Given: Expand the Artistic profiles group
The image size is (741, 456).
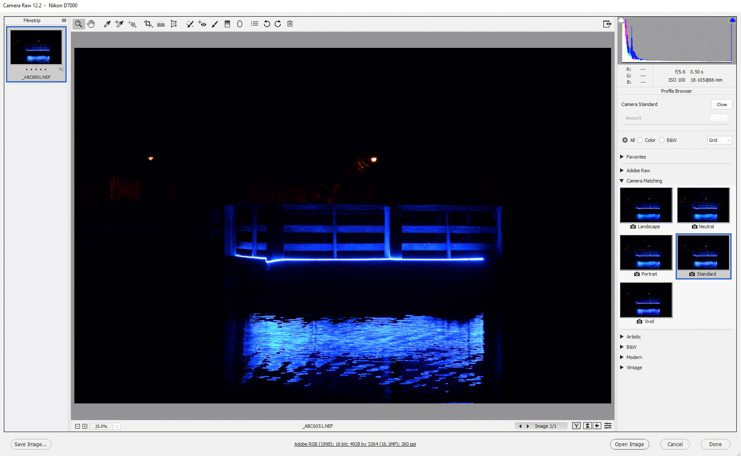Looking at the screenshot, I should pos(622,337).
